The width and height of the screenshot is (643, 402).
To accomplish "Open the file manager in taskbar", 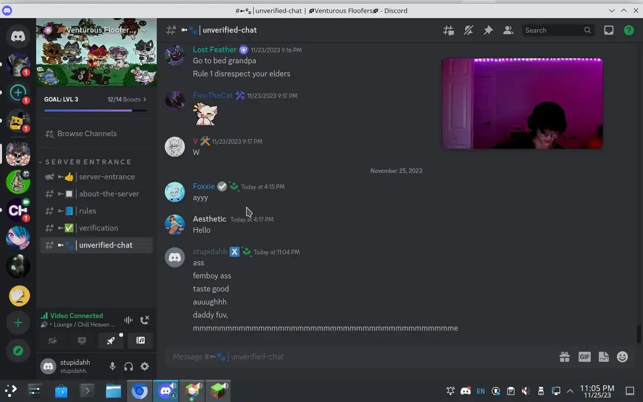I will point(114,391).
